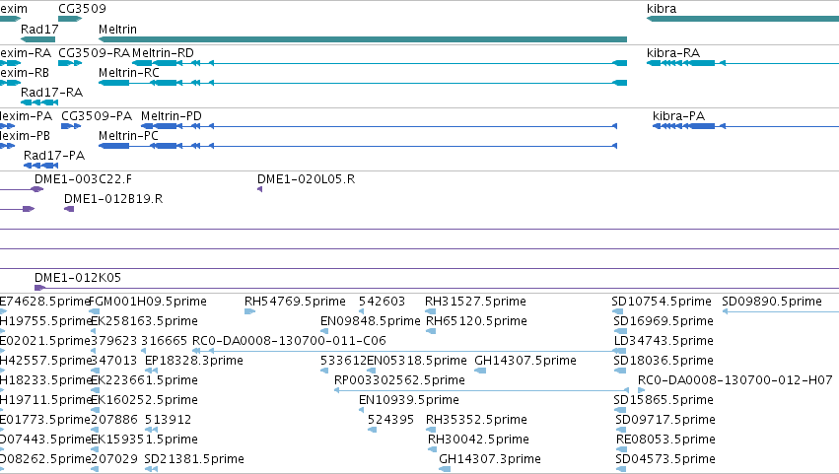839x474 pixels.
Task: Click the CG3509 gene label
Action: point(82,9)
